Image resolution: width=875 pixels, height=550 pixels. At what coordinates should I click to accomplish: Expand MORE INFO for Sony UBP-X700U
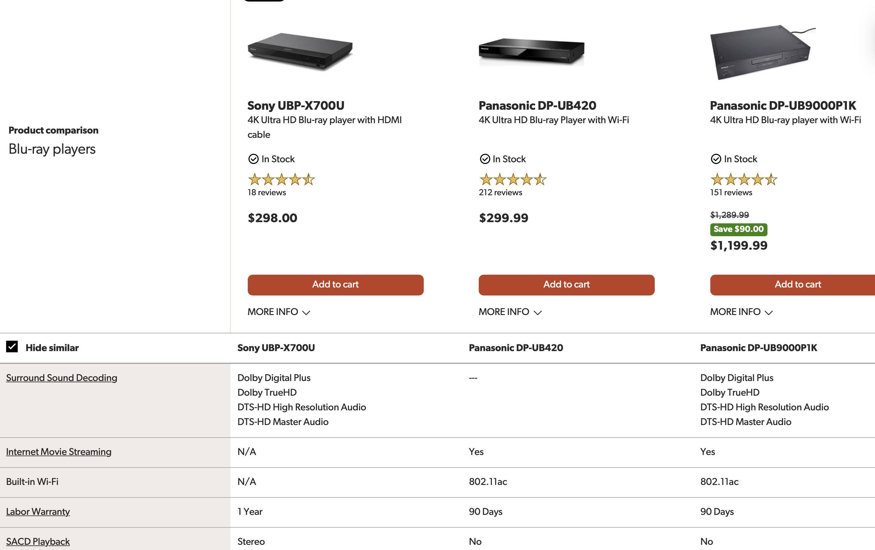(x=278, y=312)
